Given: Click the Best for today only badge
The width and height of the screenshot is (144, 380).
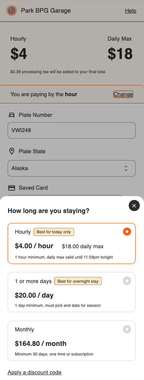Looking at the screenshot, I should [x=53, y=232].
